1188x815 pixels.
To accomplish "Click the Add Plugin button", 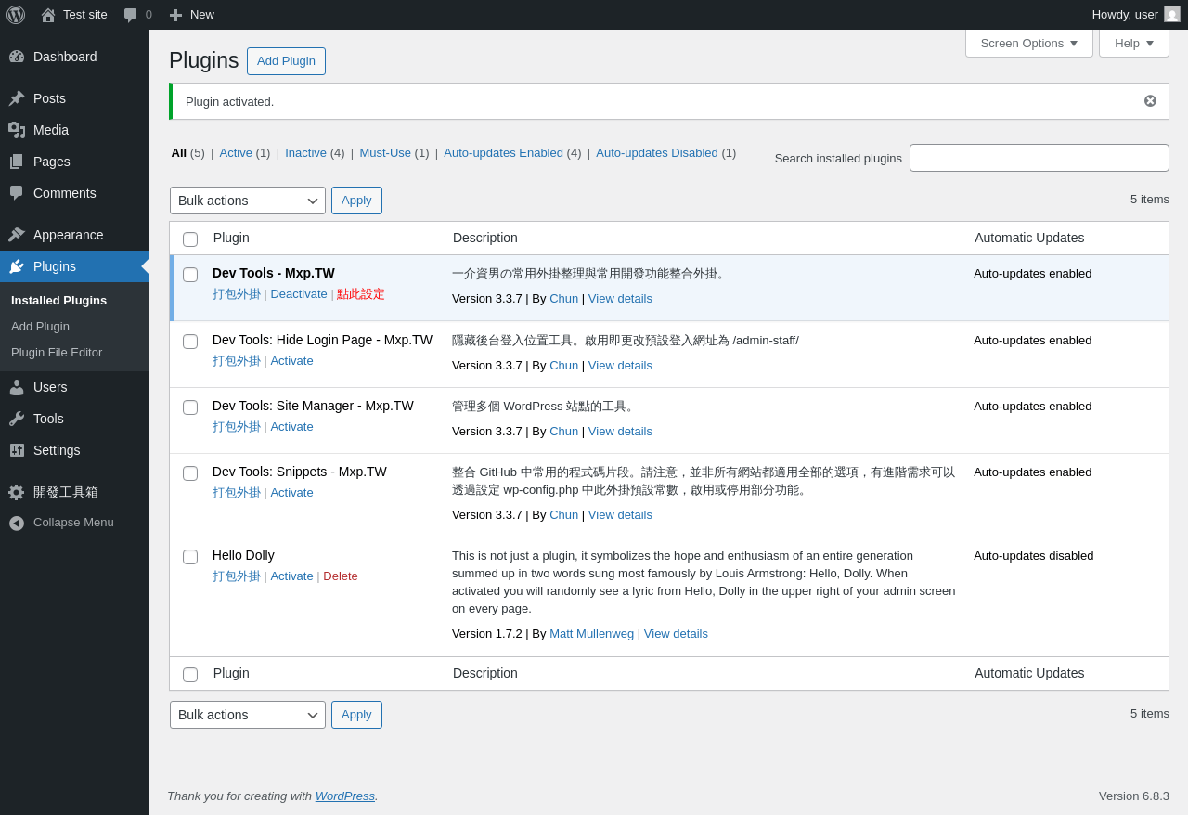I will click(286, 61).
